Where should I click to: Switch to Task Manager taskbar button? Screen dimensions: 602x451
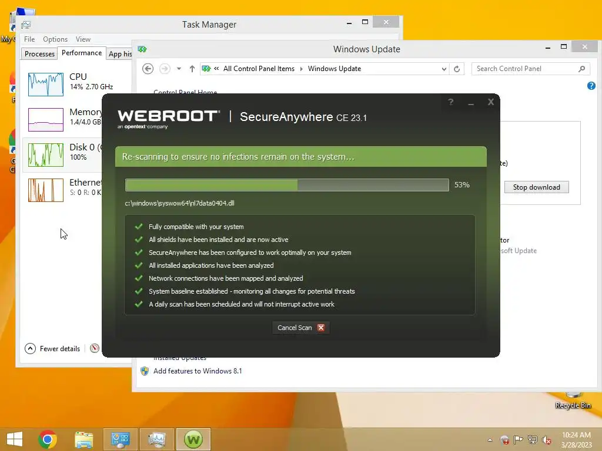pos(156,439)
